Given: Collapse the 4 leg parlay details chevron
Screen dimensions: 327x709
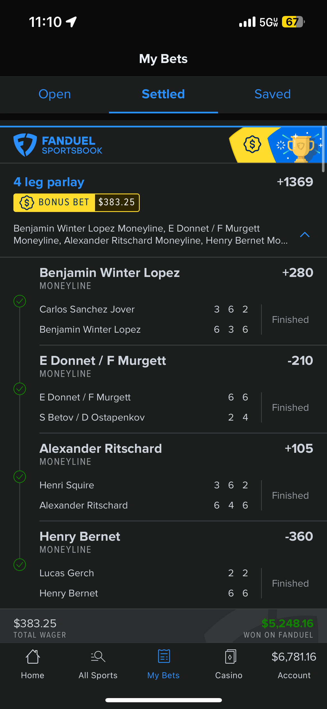Looking at the screenshot, I should [x=305, y=235].
